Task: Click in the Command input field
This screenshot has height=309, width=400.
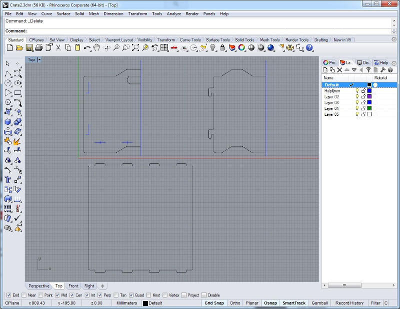Action: click(208, 31)
